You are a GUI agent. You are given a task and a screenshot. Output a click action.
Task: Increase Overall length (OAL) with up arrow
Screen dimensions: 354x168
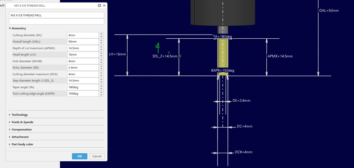pos(101,41)
